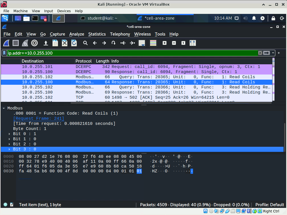Zoom out main window text
This screenshot has width=287, height=215.
[174, 43]
